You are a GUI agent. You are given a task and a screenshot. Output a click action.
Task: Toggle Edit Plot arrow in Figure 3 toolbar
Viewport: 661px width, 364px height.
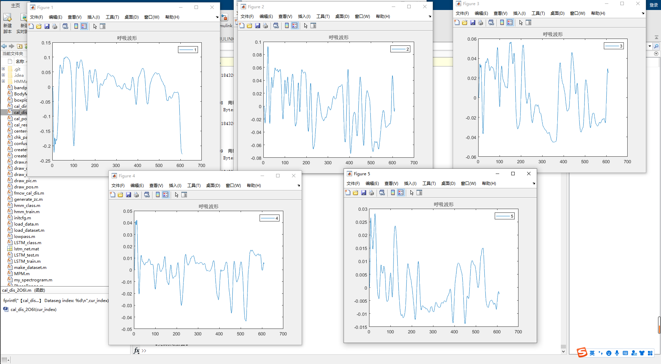(x=521, y=23)
